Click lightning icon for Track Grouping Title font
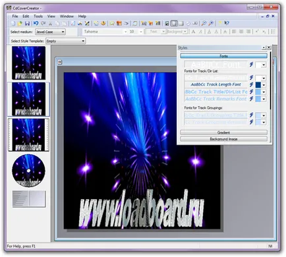Image resolution: width=286 pixels, height=257 pixels. (x=252, y=115)
